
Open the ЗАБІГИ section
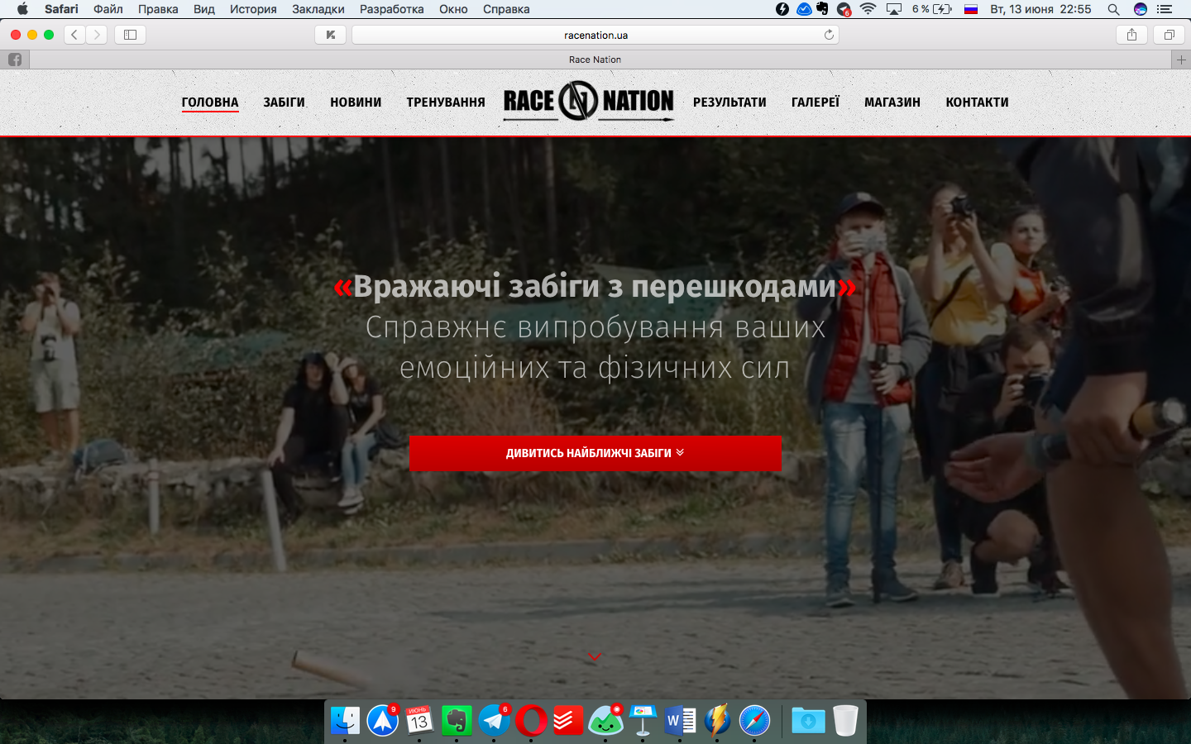pos(285,103)
